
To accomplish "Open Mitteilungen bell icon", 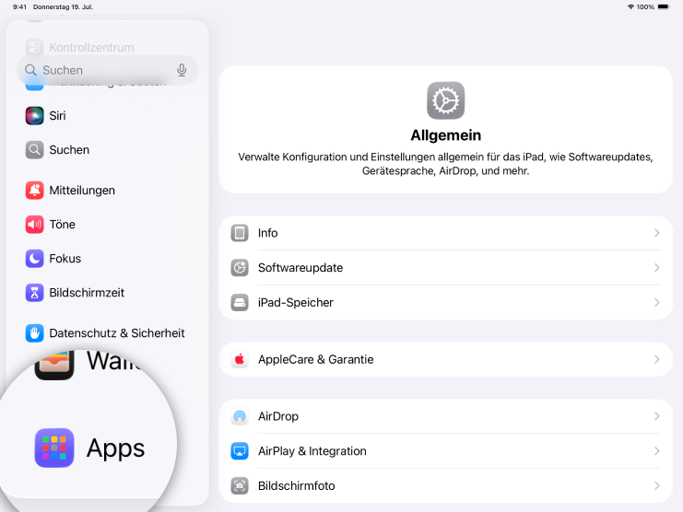I will tap(34, 191).
